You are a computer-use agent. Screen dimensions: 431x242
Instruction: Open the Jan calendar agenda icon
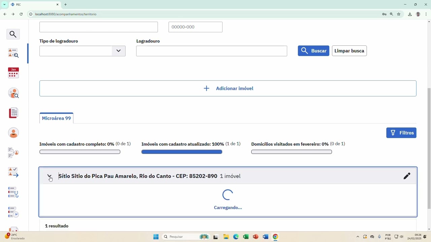click(x=13, y=73)
